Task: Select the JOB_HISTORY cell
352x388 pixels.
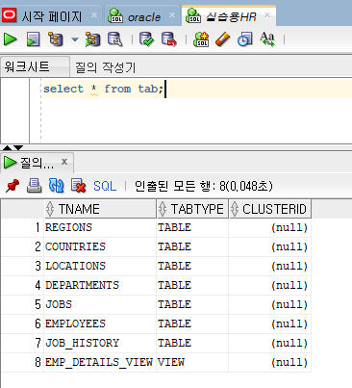Action: pos(100,343)
